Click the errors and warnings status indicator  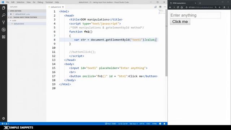5,123
